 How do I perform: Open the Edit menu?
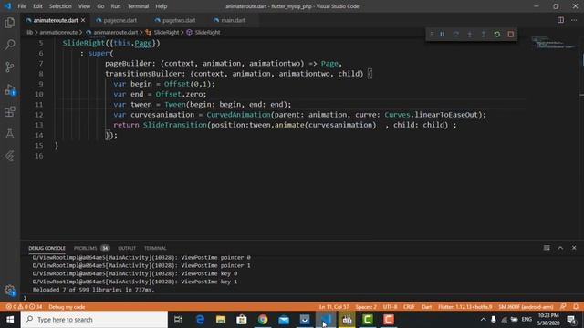(x=37, y=6)
